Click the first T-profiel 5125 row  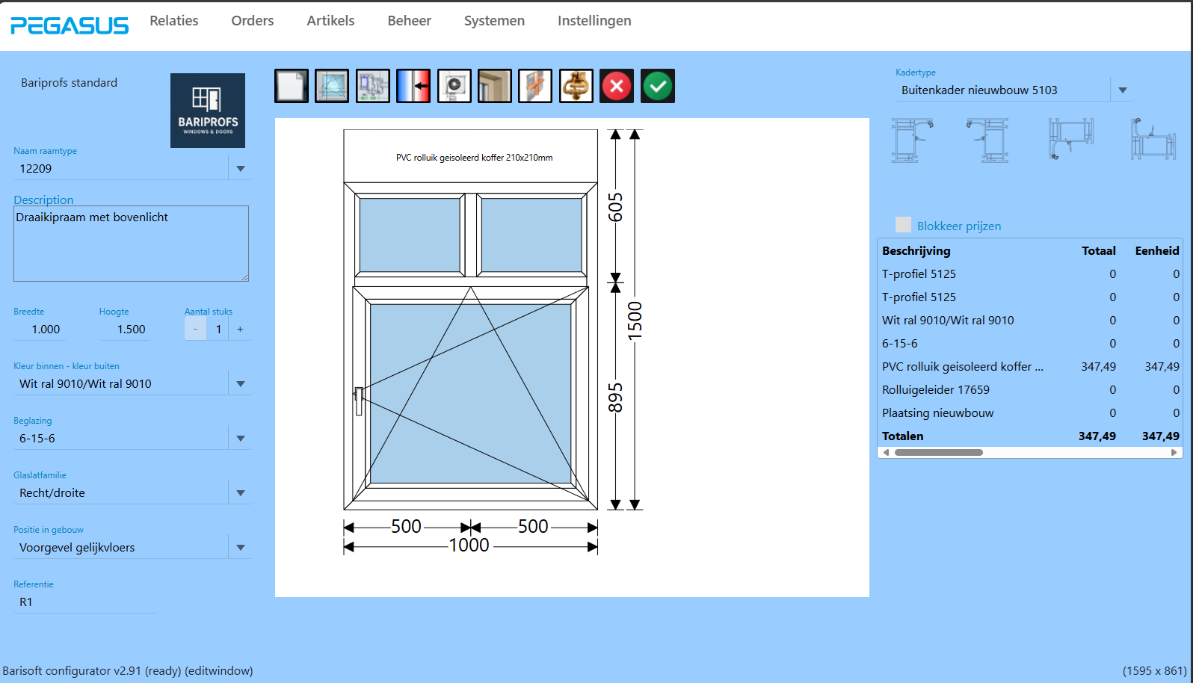(x=1030, y=273)
